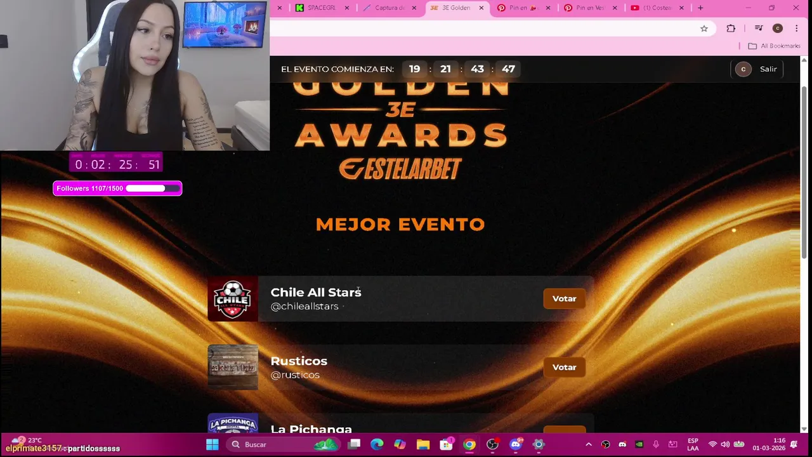812x457 pixels.
Task: Switch to the first Pin en Pinterest tab
Action: 523,8
